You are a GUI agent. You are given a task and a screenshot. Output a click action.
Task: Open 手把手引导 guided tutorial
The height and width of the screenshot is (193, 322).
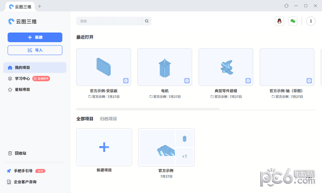[23, 171]
